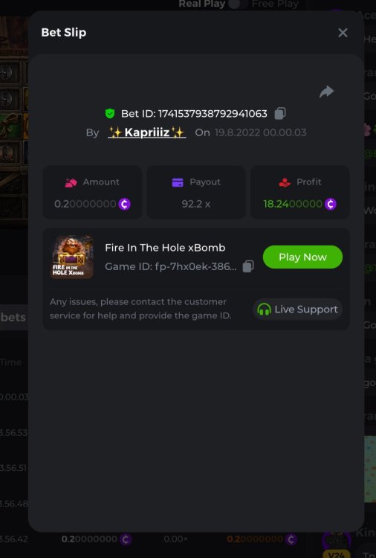Click the green headphones support icon
376x558 pixels.
pyautogui.click(x=264, y=310)
